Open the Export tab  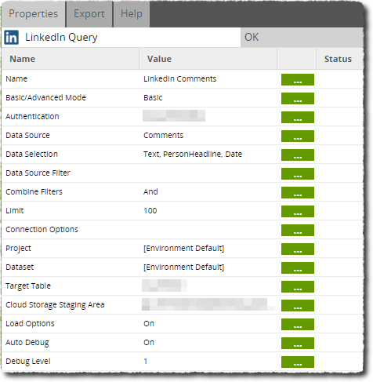pyautogui.click(x=89, y=14)
